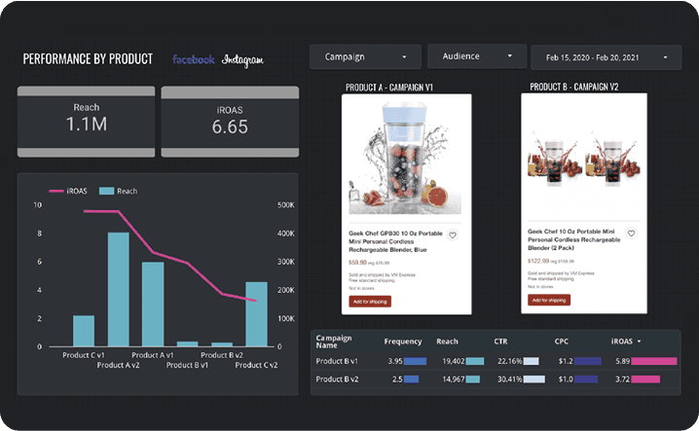699x431 pixels.
Task: Open the Campaign dropdown filter
Action: pos(365,56)
